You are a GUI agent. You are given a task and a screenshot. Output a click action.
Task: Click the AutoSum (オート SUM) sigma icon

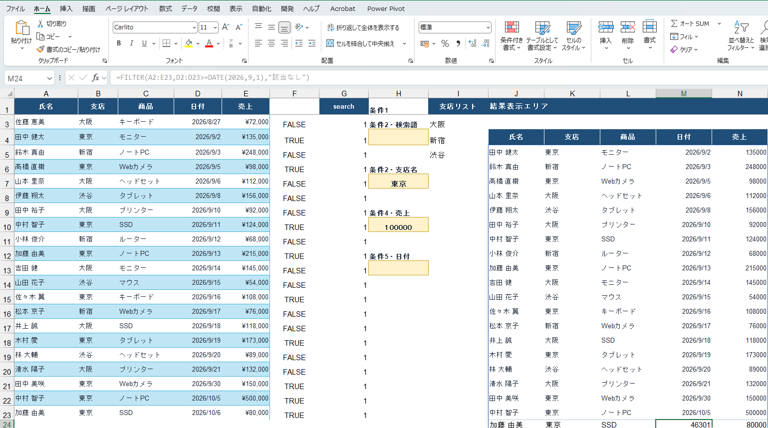pyautogui.click(x=674, y=23)
